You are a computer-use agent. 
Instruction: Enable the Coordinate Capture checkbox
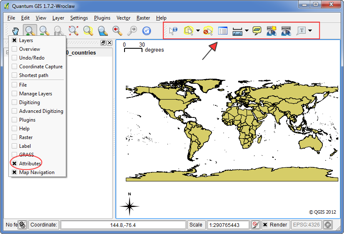(x=14, y=67)
